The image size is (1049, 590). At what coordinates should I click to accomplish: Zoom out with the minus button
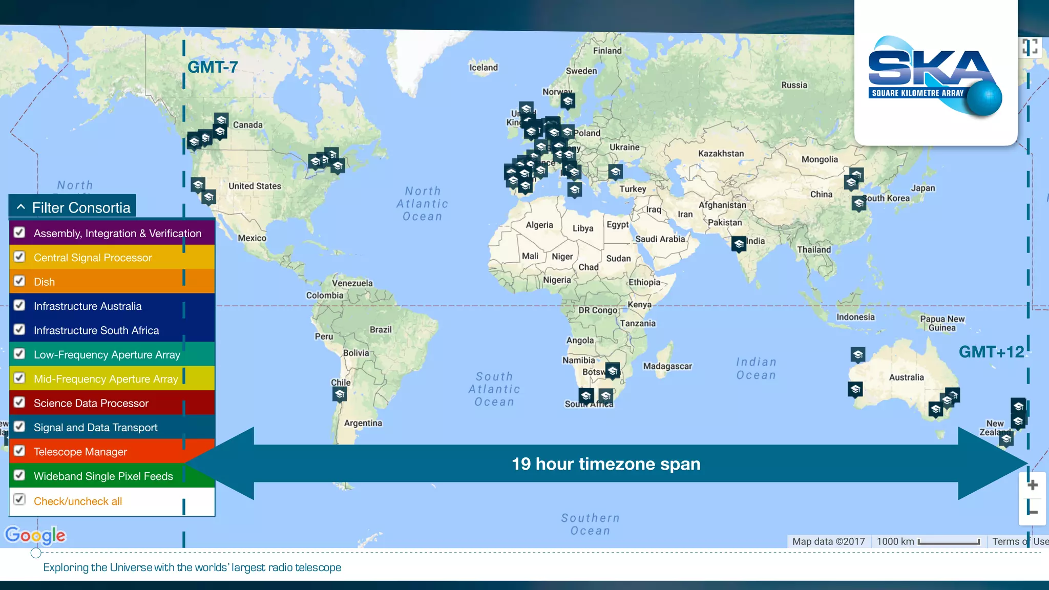point(1032,512)
